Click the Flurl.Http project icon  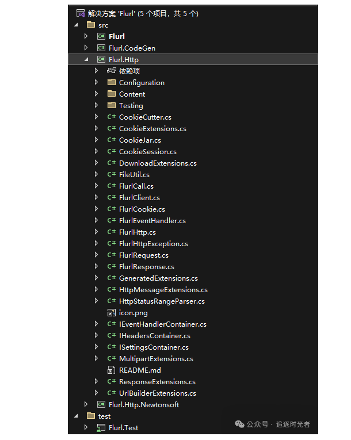pyautogui.click(x=101, y=59)
